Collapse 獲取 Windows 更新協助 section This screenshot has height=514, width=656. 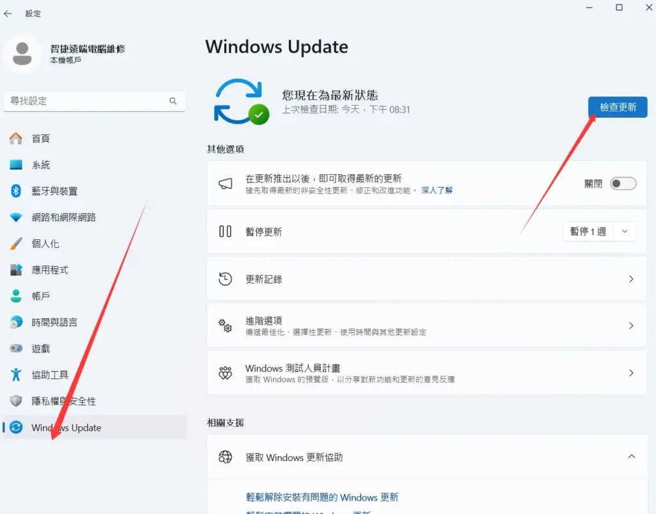pos(631,457)
